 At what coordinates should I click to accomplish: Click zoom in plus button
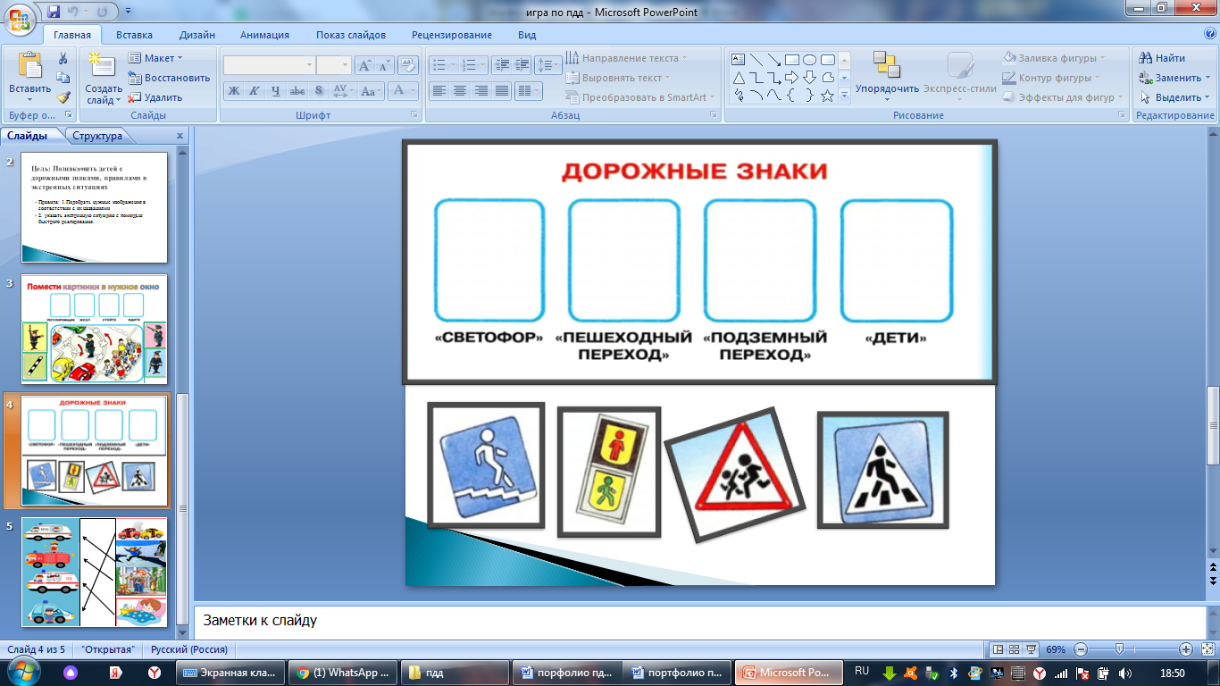coord(1186,649)
